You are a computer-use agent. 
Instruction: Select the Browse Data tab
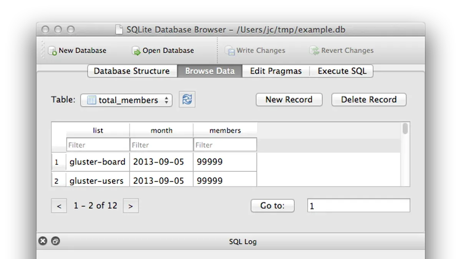tap(210, 71)
